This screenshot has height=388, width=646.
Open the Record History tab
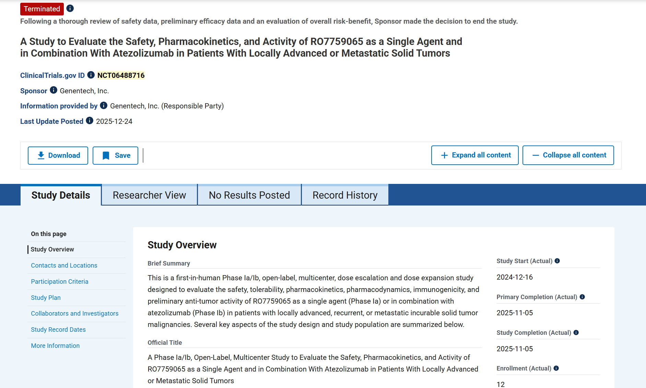345,195
